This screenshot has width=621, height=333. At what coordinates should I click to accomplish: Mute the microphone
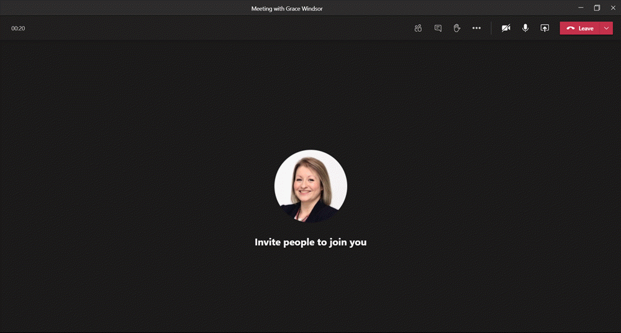coord(525,28)
